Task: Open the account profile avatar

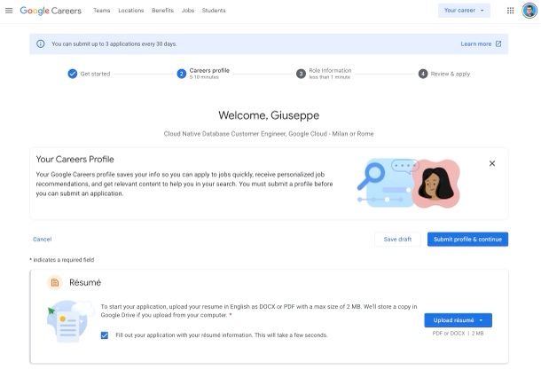Action: [x=529, y=11]
